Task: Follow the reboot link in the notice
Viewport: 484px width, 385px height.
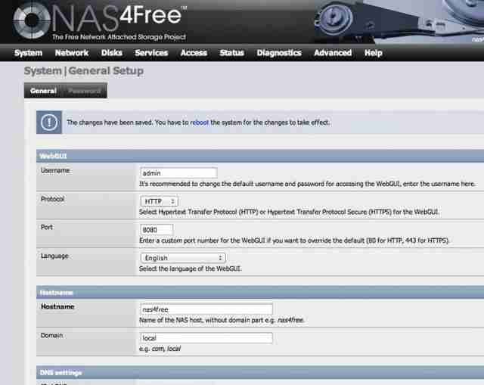Action: 199,123
